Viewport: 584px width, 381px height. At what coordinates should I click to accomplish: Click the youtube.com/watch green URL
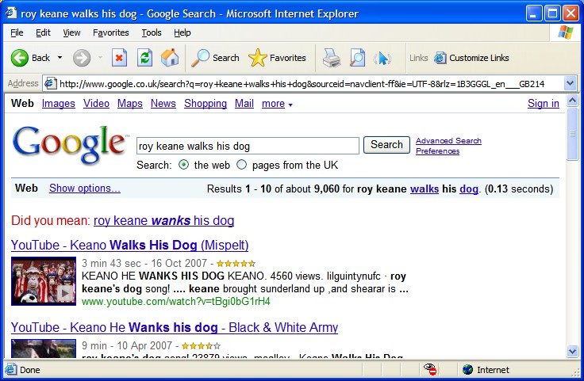(x=176, y=301)
